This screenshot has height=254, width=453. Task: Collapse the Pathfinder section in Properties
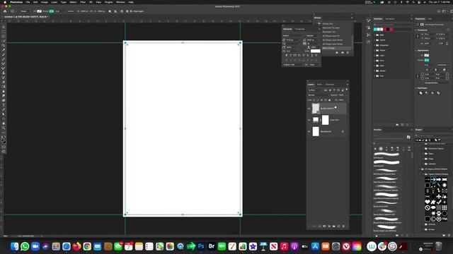pos(416,87)
